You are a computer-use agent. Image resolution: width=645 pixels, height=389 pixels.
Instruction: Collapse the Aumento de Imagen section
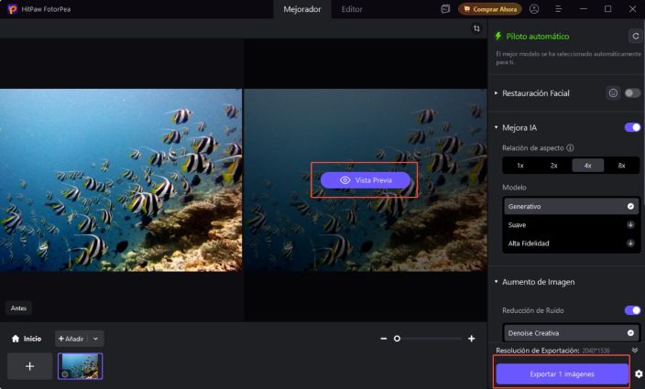(x=496, y=282)
